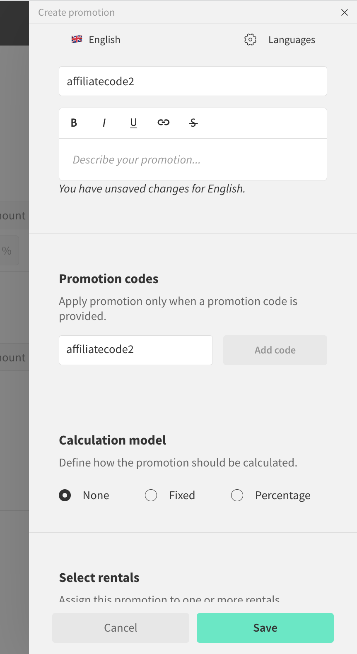
Task: Select the None calculation model
Action: tap(65, 495)
